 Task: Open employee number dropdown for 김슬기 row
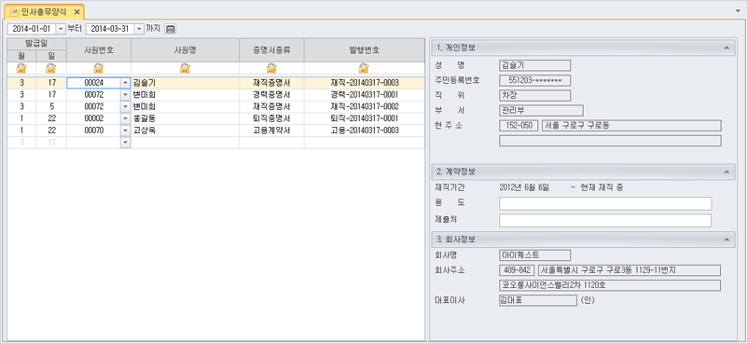point(126,83)
